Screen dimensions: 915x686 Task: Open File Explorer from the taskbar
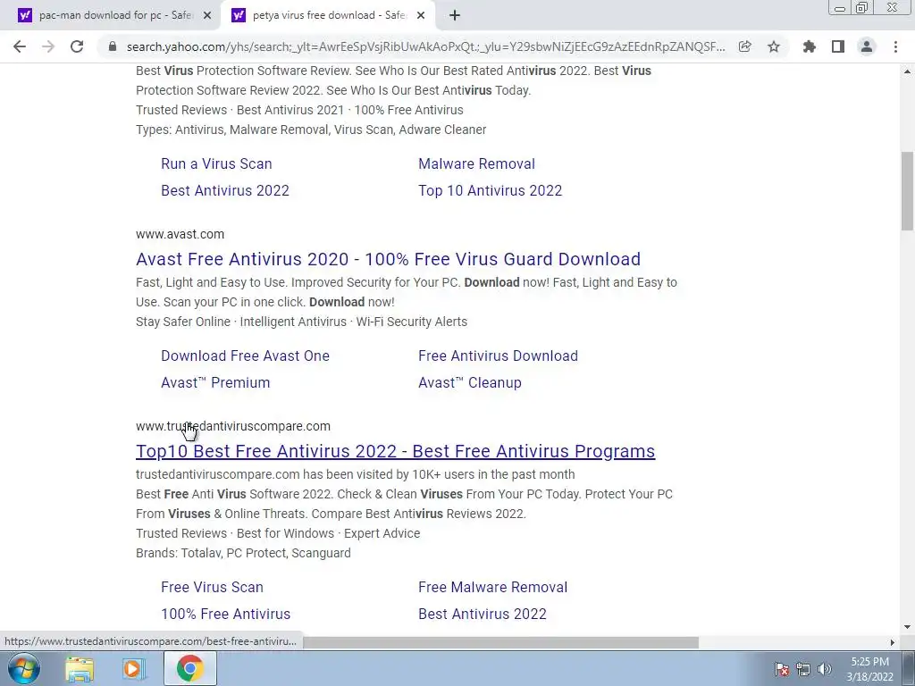pyautogui.click(x=80, y=668)
